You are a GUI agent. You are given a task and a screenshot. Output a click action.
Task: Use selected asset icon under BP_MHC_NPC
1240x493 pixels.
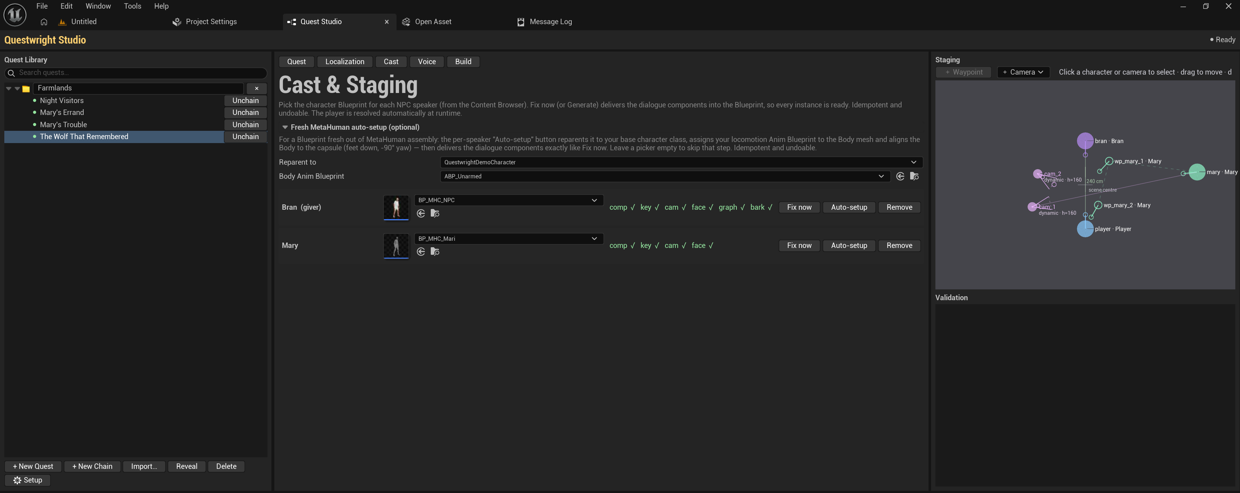[421, 213]
